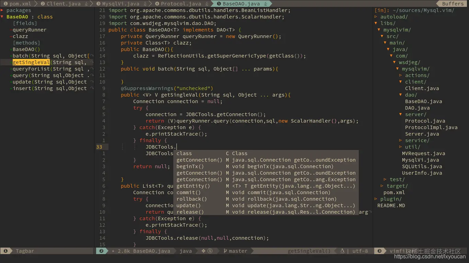The image size is (469, 263).
Task: Choose beginTx() from the completion popup
Action: pyautogui.click(x=266, y=166)
